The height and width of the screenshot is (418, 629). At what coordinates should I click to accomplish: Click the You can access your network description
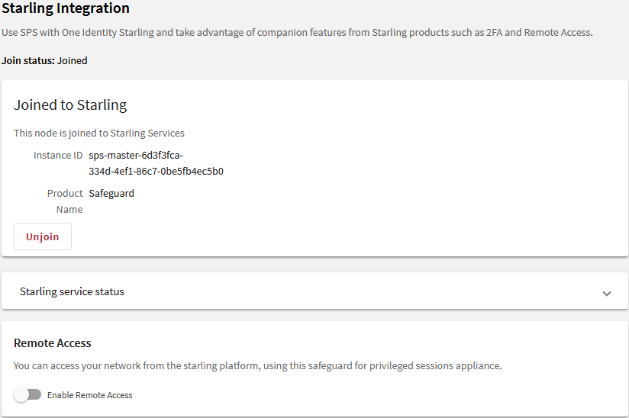pos(257,366)
